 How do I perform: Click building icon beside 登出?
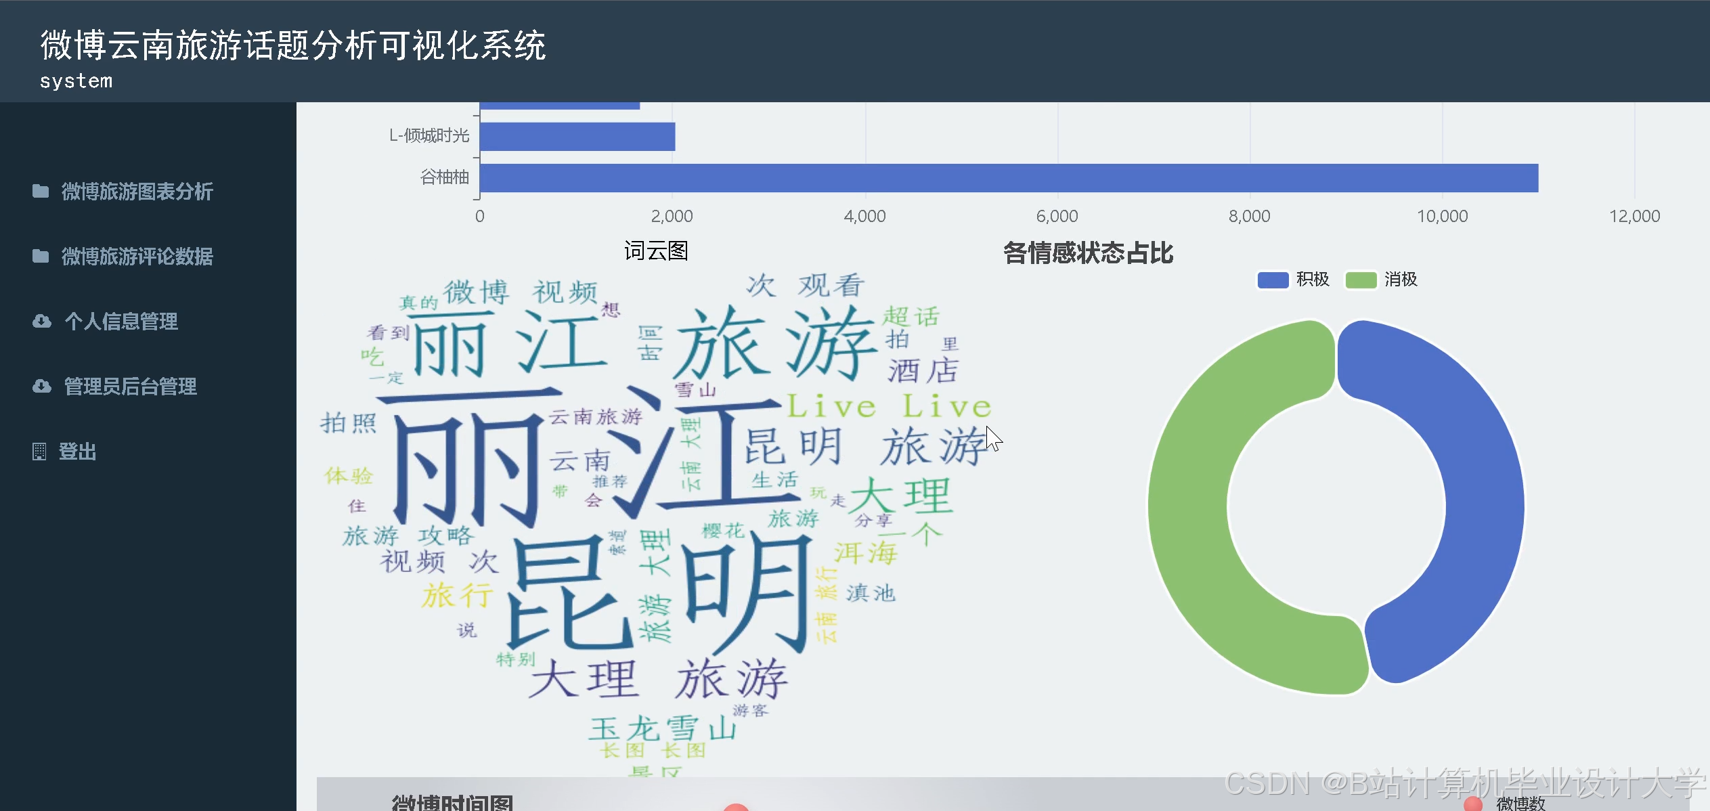coord(39,452)
